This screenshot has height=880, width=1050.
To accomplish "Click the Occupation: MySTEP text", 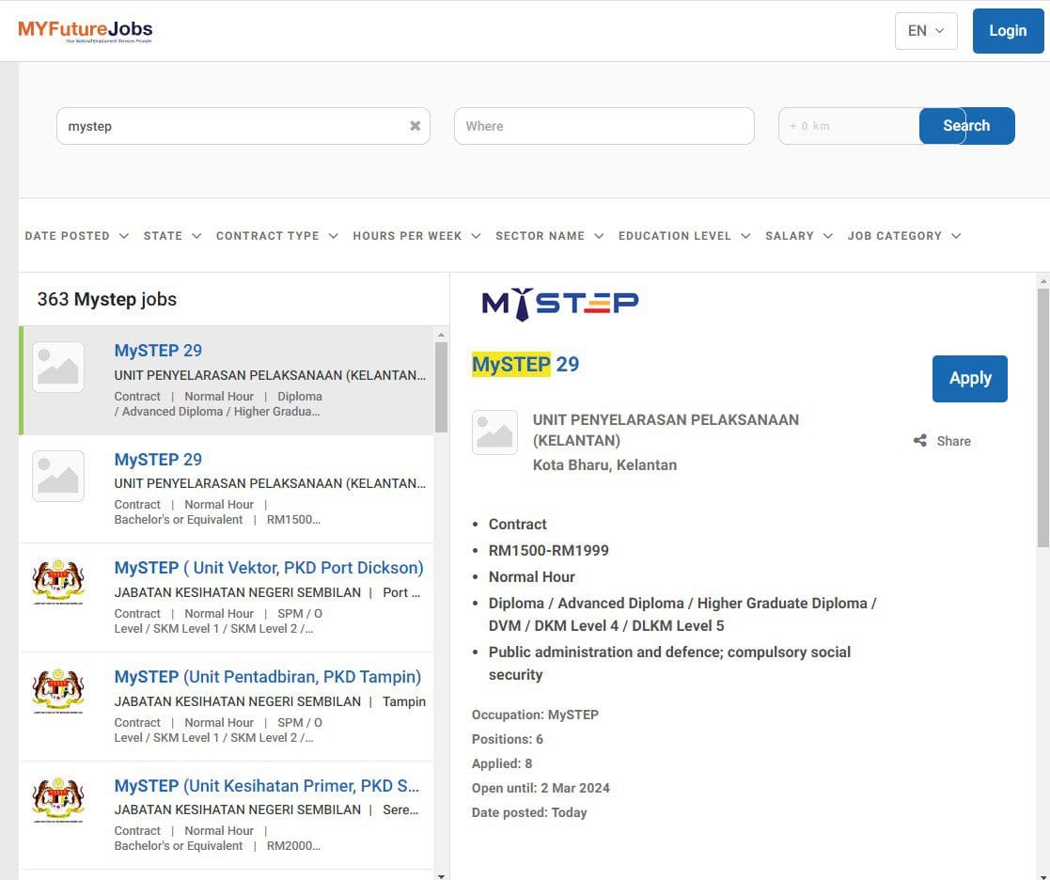I will click(535, 715).
